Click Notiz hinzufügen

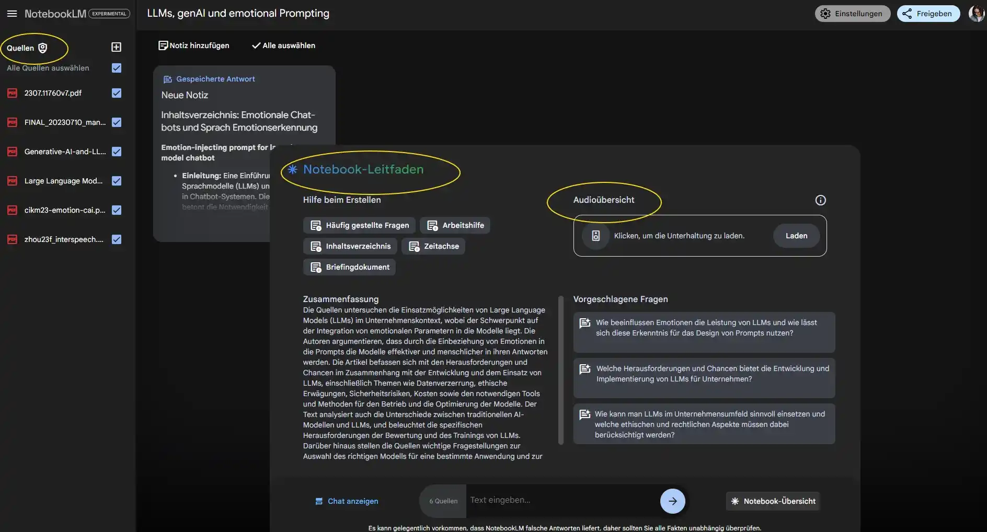pyautogui.click(x=194, y=45)
